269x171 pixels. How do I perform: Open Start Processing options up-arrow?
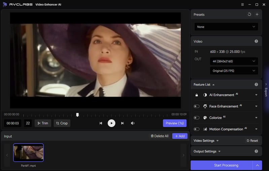pyautogui.click(x=257, y=165)
